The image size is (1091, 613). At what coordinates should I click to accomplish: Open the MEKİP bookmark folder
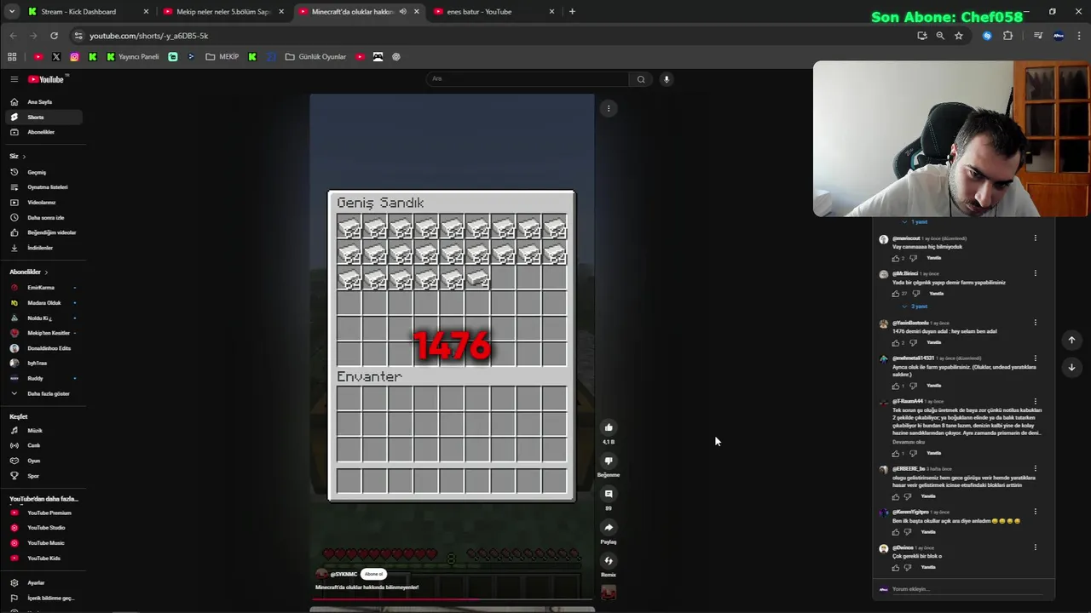pos(222,57)
